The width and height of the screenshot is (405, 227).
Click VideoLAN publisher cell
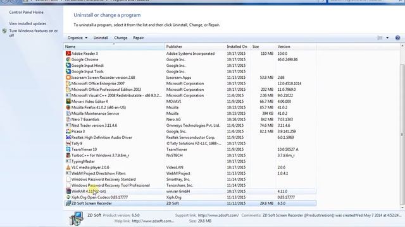pyautogui.click(x=175, y=167)
